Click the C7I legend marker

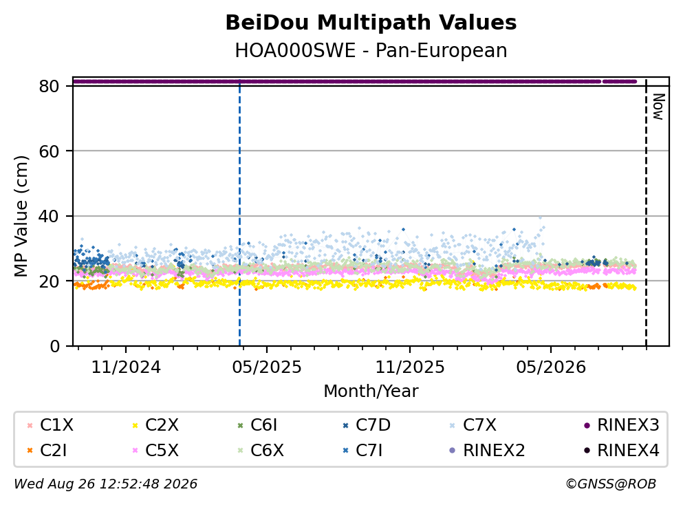coord(346,451)
